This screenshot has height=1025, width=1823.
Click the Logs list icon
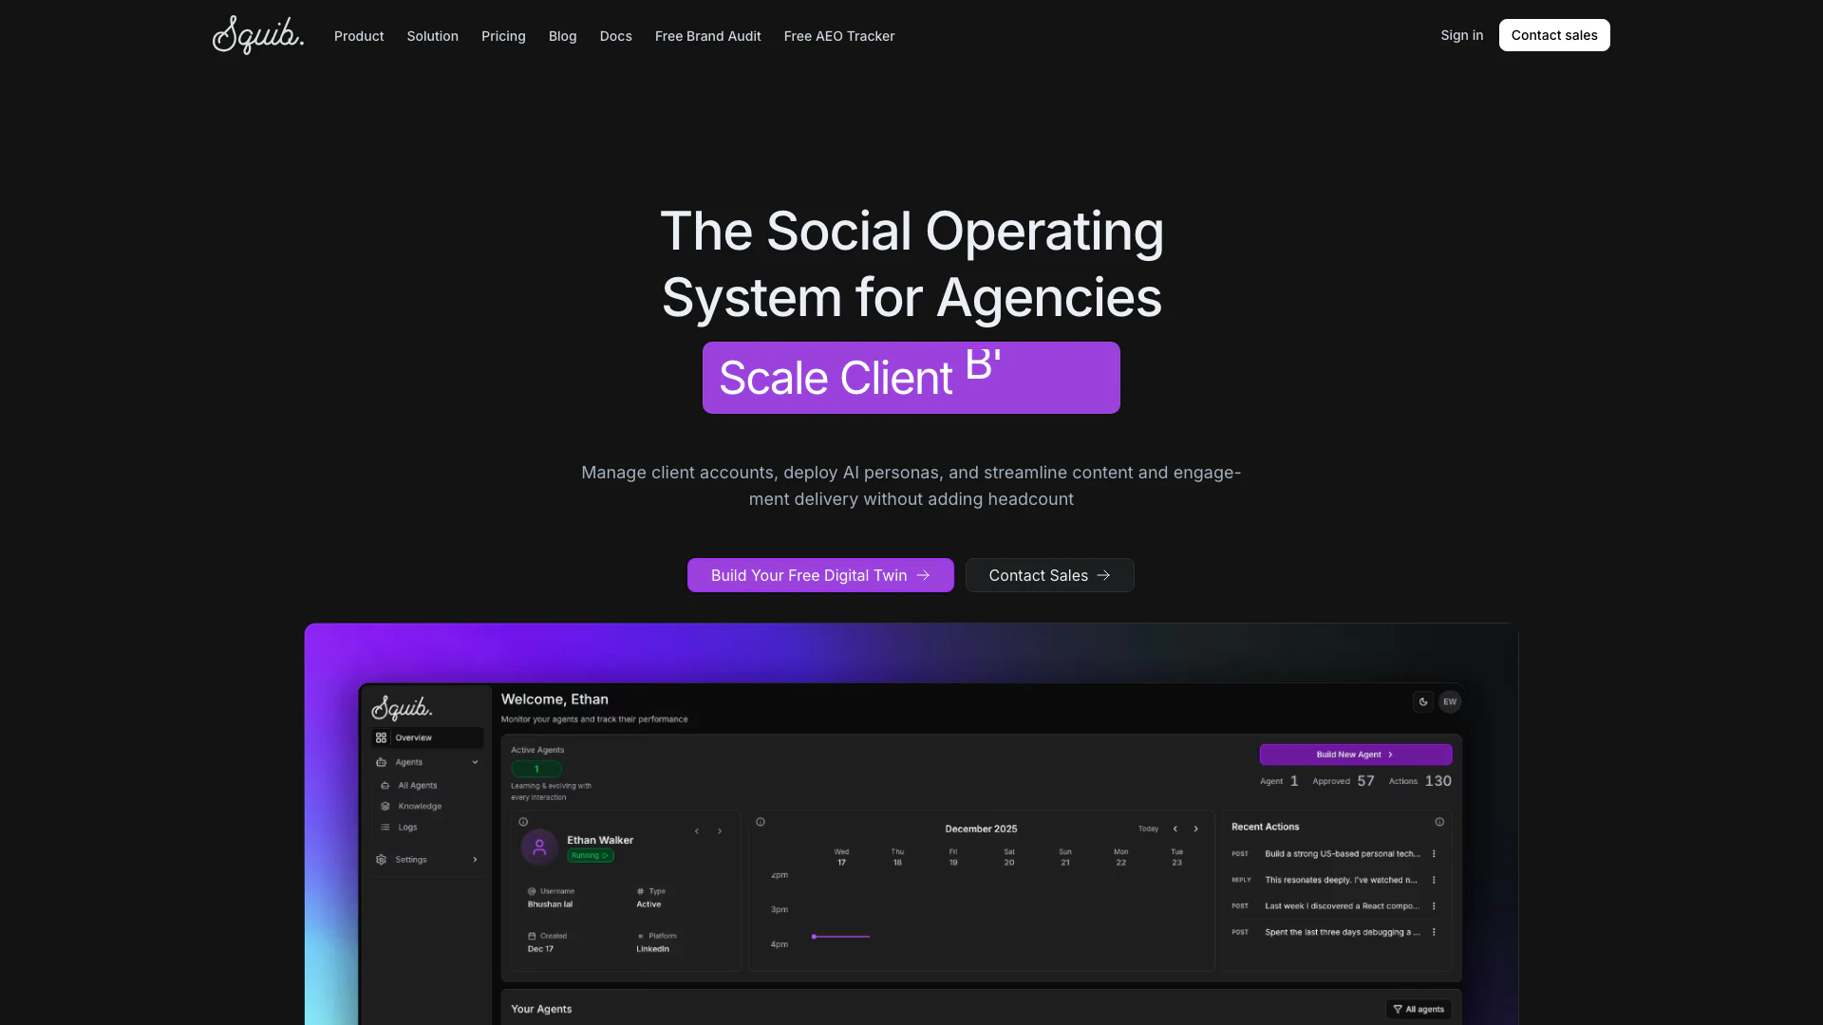[x=385, y=828]
